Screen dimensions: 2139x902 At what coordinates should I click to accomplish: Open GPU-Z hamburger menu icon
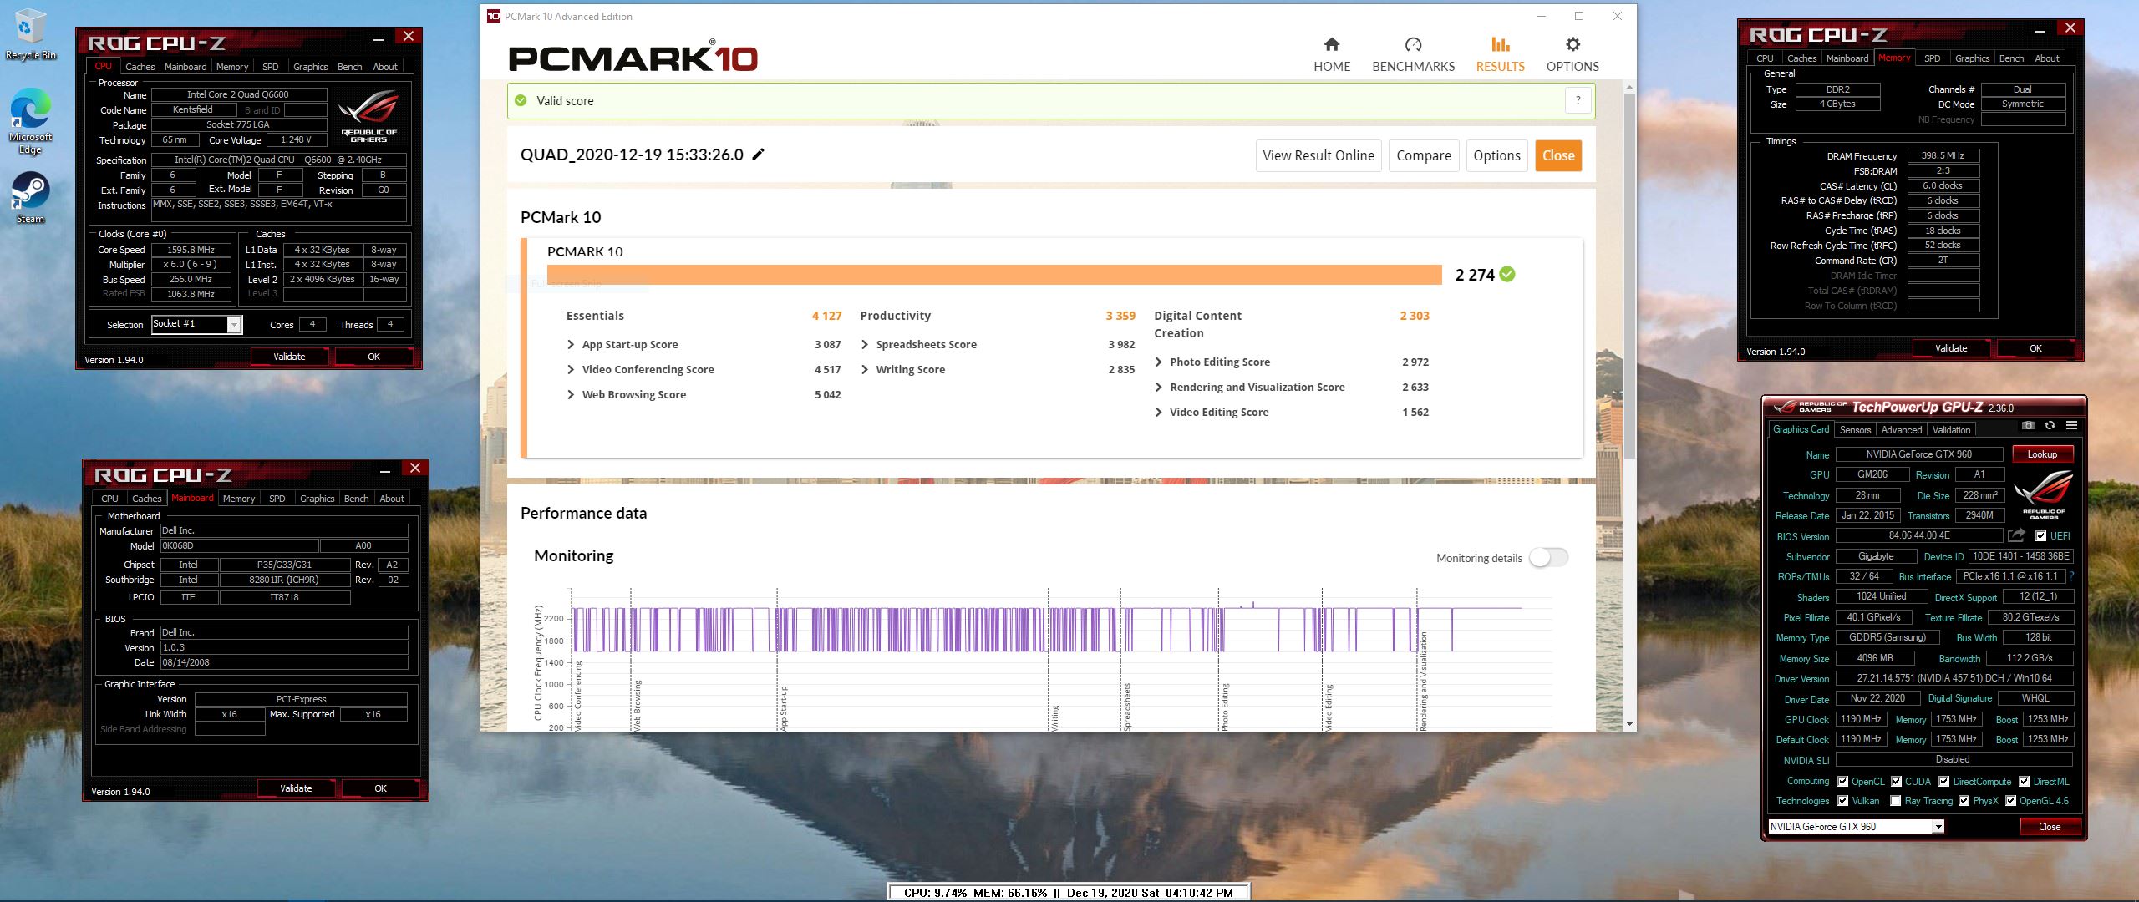click(2071, 426)
